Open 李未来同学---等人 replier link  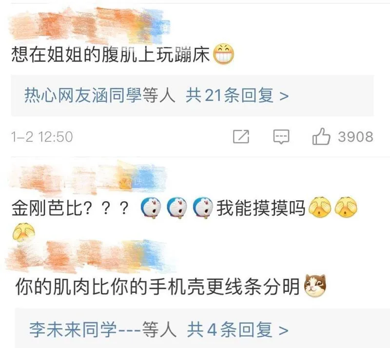tap(103, 329)
